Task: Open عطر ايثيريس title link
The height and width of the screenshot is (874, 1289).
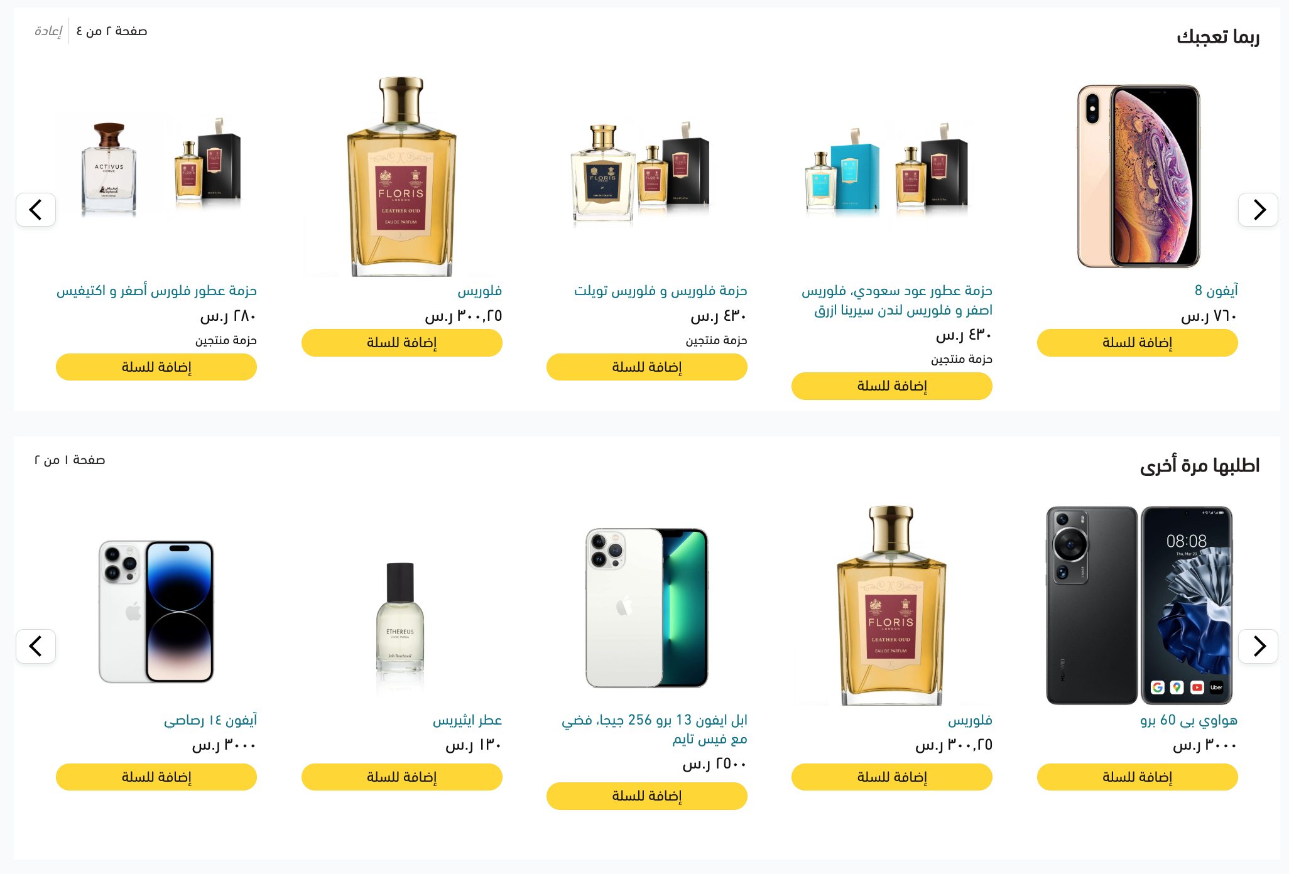Action: click(x=467, y=720)
